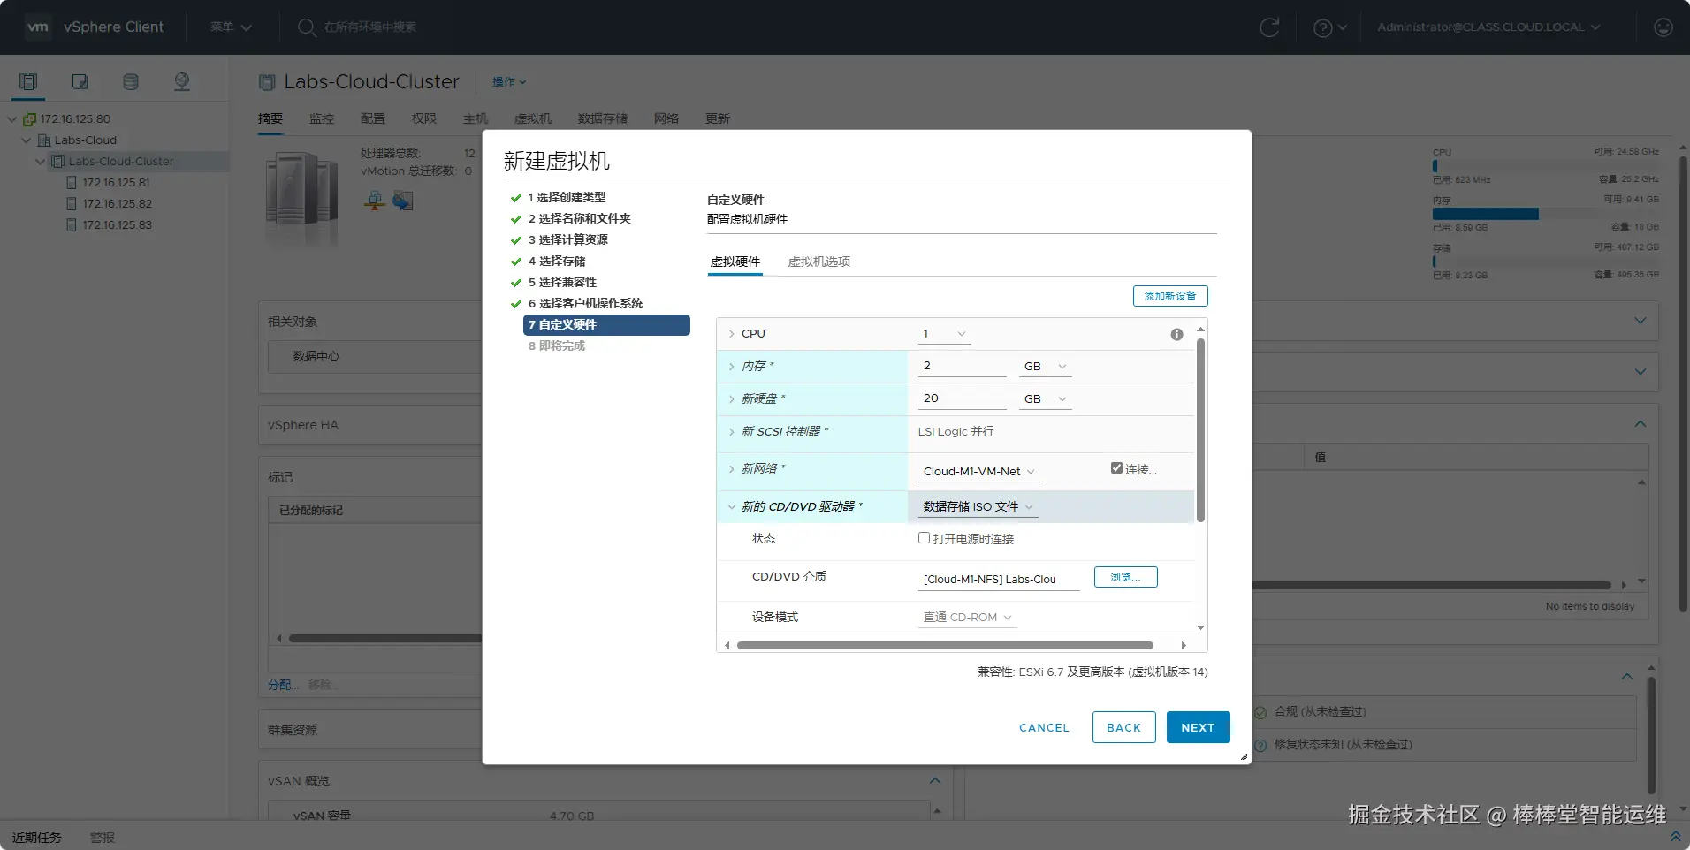The image size is (1690, 850).
Task: Click the search magnifier icon
Action: click(307, 27)
